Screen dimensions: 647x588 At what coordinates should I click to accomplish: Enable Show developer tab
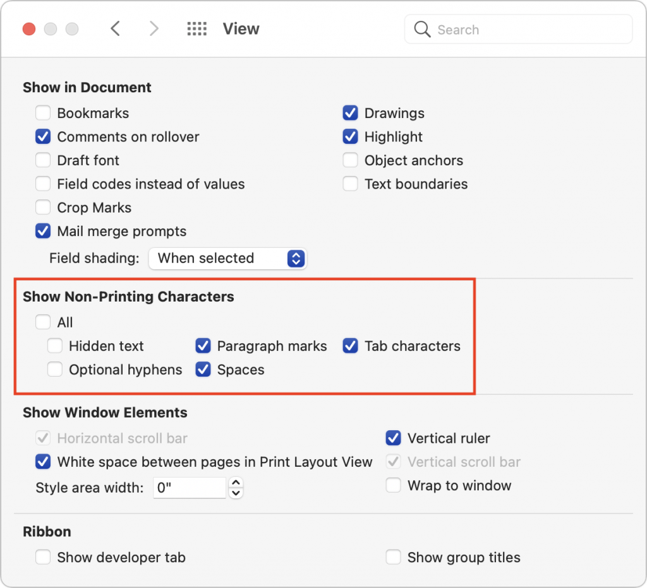click(x=43, y=558)
